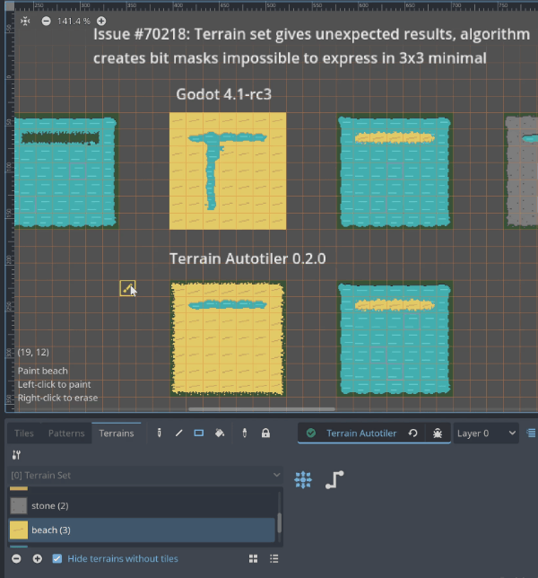Zoom out using the minus icon
This screenshot has width=538, height=578.
[x=46, y=21]
